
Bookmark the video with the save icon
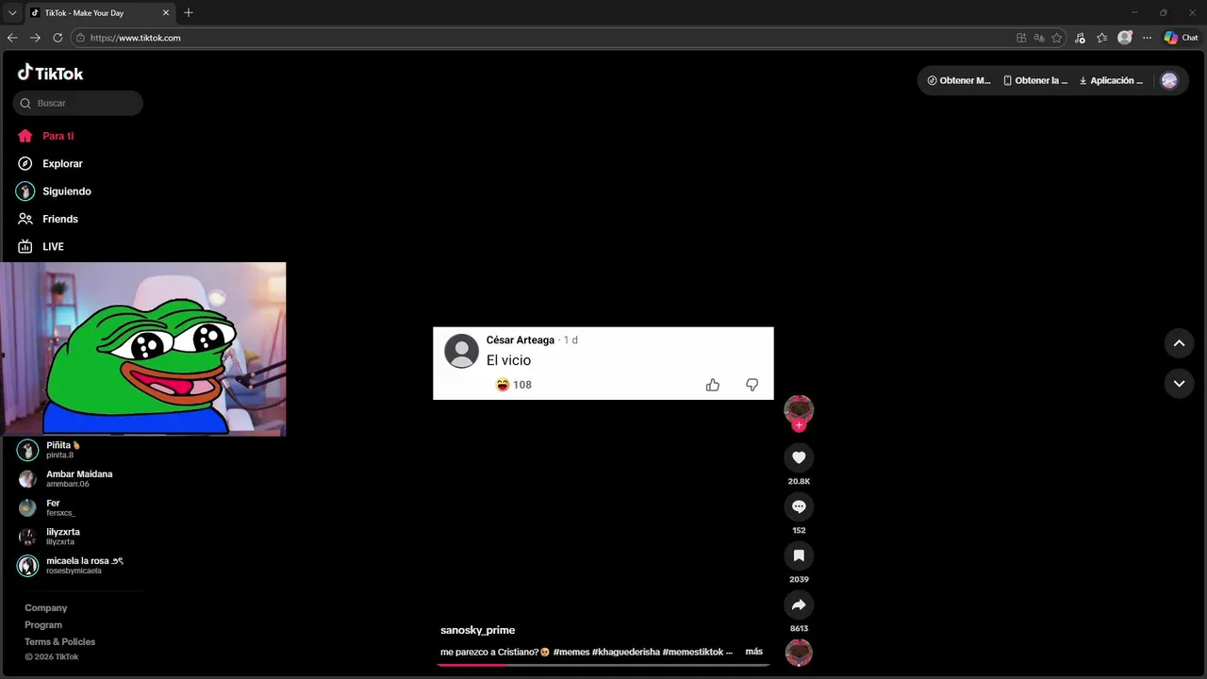click(799, 555)
